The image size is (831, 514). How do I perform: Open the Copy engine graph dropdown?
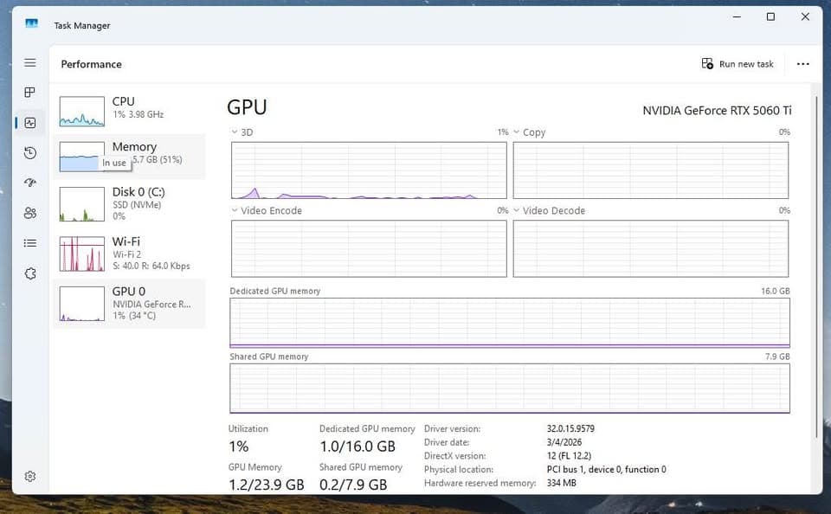click(516, 132)
